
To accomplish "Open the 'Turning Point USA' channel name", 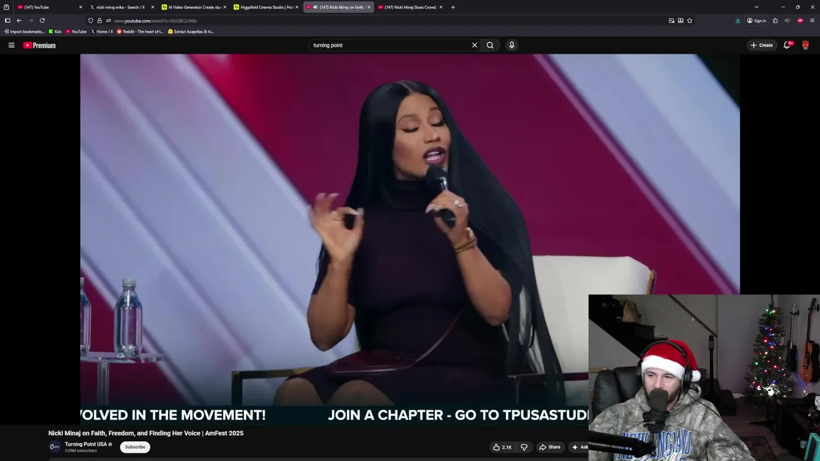I will click(x=86, y=444).
